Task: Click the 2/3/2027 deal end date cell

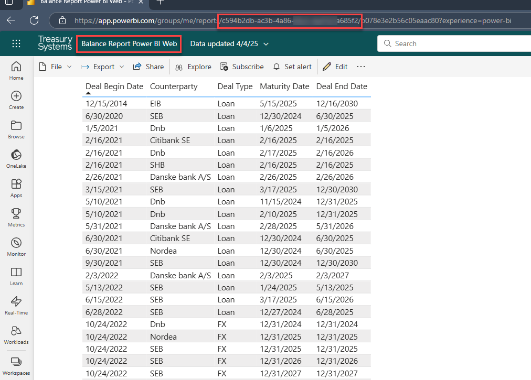Action: tap(333, 276)
